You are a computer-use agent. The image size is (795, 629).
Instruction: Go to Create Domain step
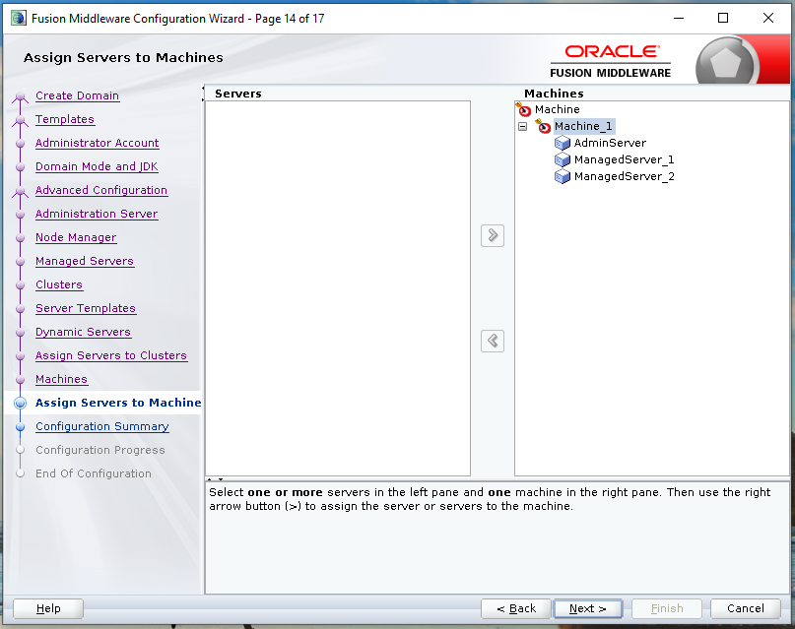tap(77, 95)
